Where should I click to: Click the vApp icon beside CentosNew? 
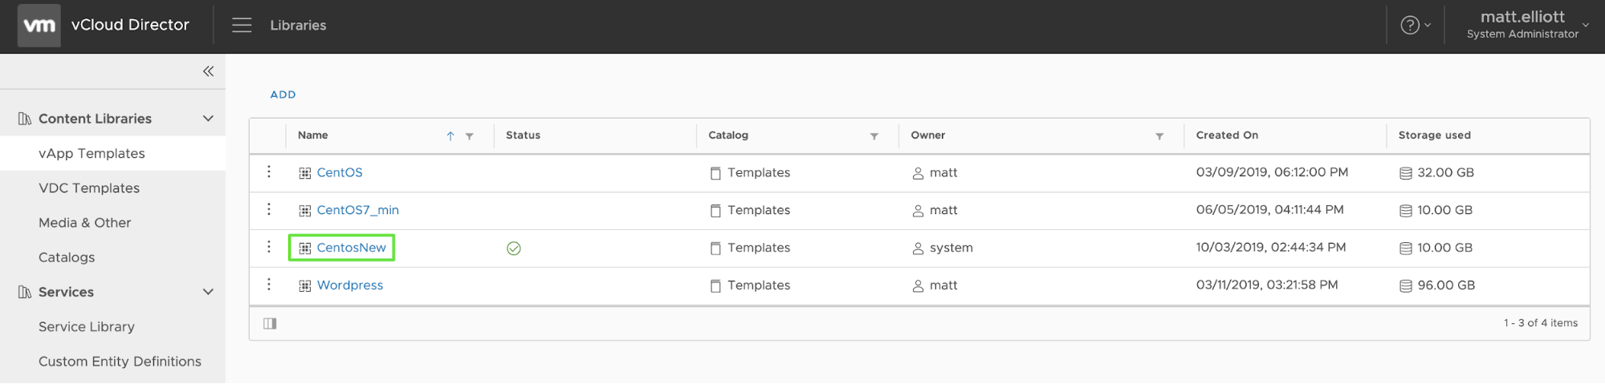[305, 249]
